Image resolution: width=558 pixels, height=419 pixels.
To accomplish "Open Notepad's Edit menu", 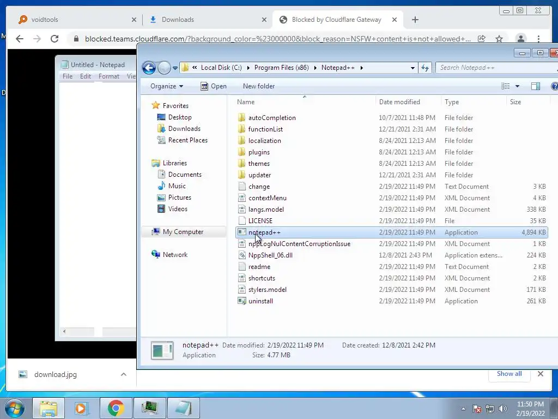I will click(86, 76).
